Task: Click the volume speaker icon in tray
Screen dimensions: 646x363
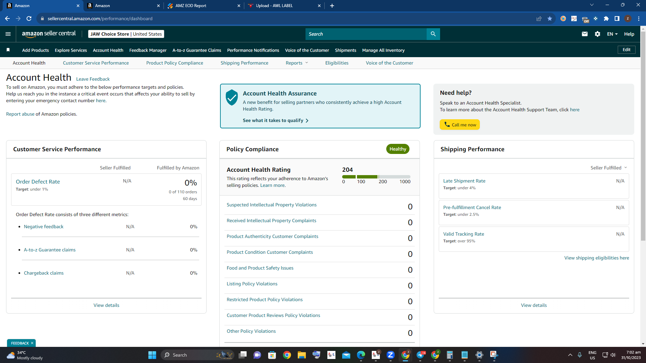Action: 613,355
